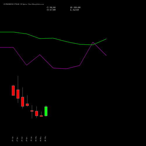Click the open value O: 67.00
This screenshot has height=146, width=146.
coord(51,10)
